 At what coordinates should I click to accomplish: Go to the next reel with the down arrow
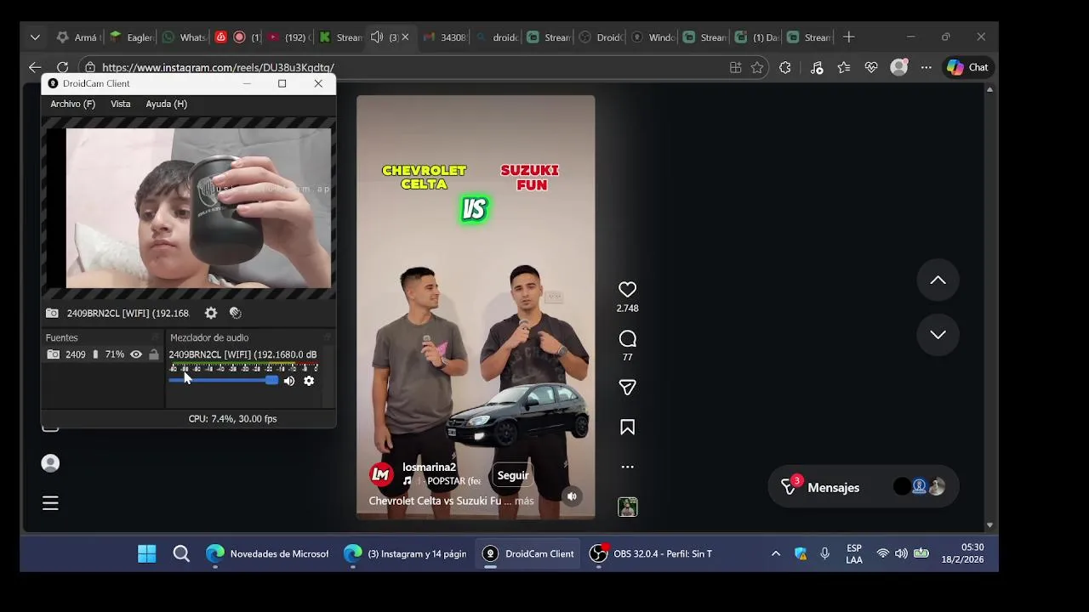938,335
